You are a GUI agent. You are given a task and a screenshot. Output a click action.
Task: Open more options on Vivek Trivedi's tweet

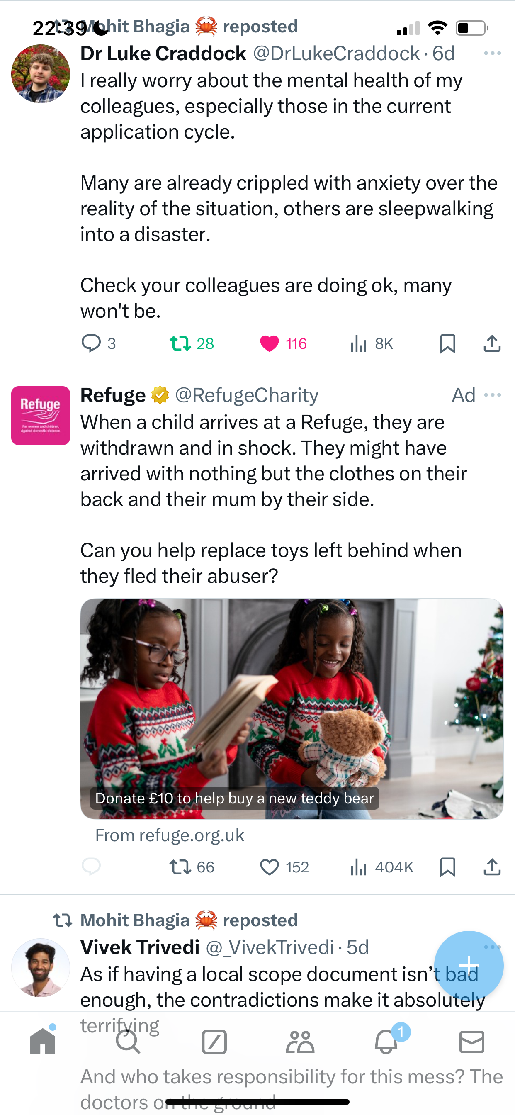coord(493,947)
